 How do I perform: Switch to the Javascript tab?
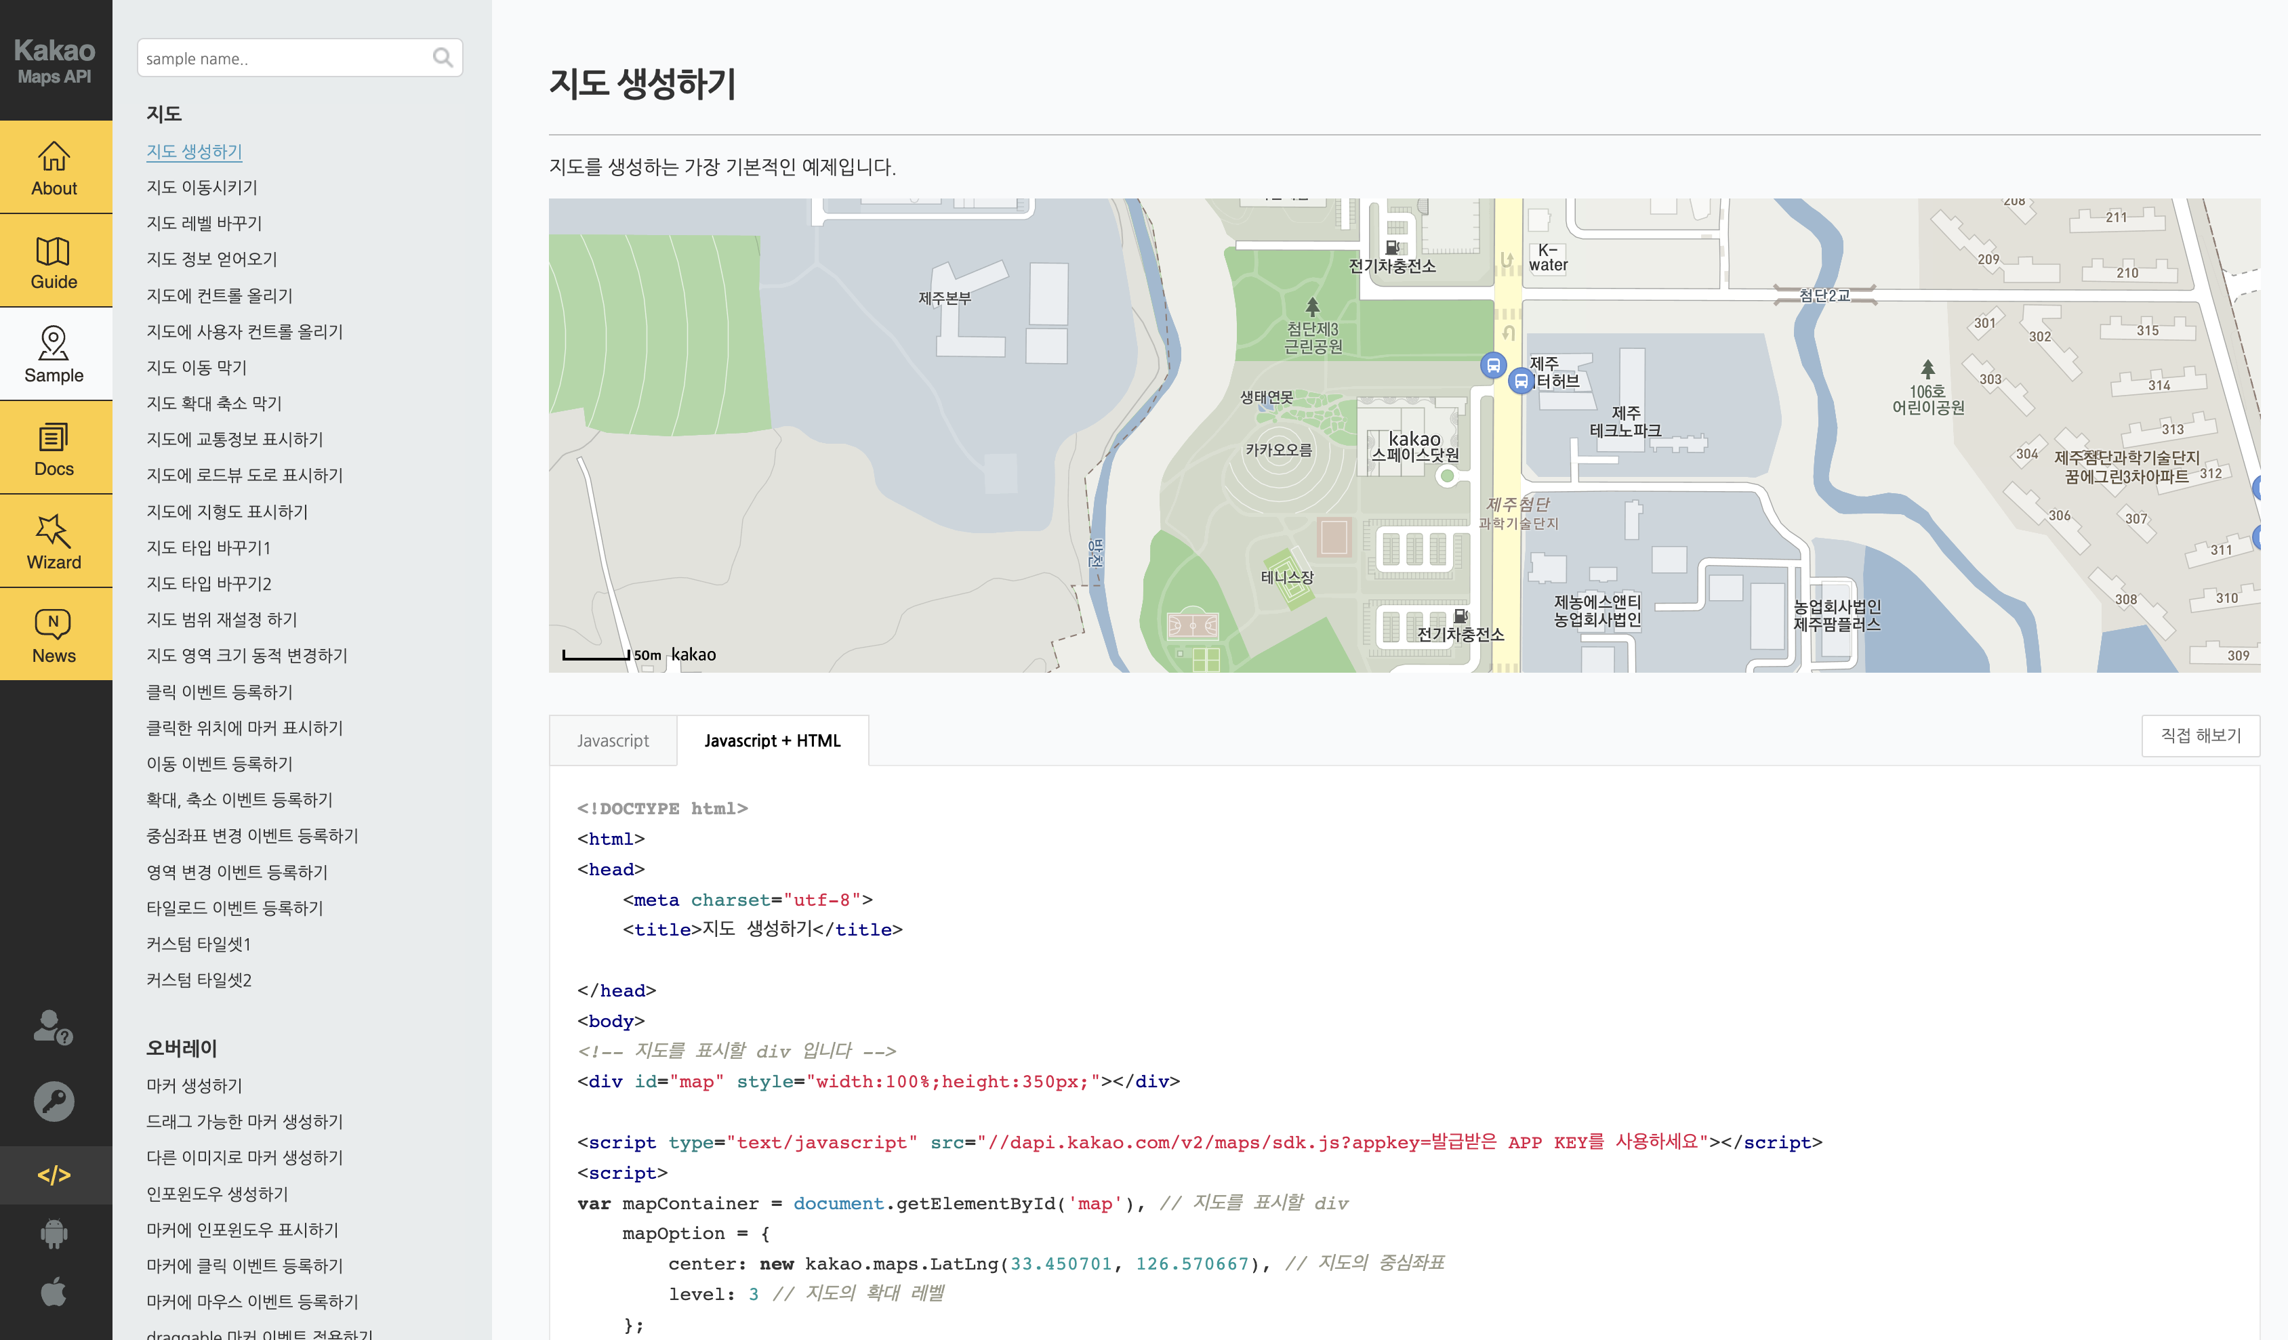pyautogui.click(x=613, y=741)
